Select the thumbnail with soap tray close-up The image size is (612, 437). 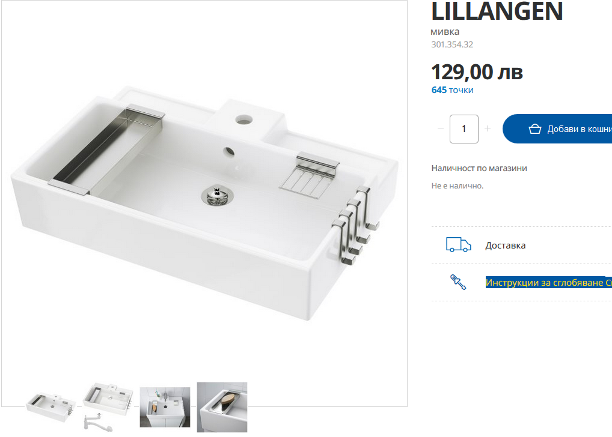pyautogui.click(x=222, y=407)
